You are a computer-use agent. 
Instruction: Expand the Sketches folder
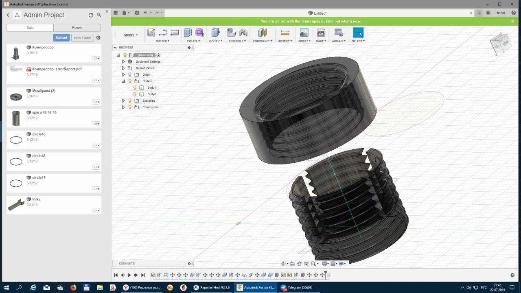click(x=123, y=101)
